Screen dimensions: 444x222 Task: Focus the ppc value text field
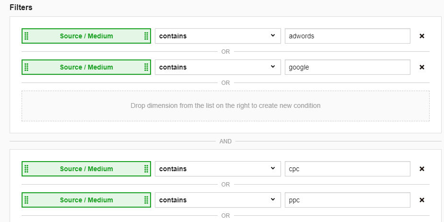[x=347, y=200]
